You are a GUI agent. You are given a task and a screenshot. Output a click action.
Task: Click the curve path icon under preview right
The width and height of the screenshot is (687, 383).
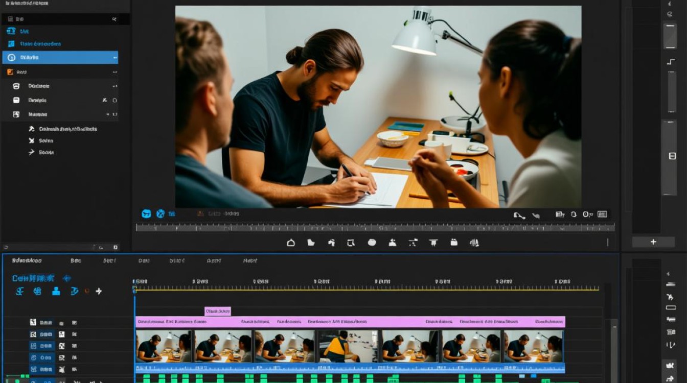click(519, 216)
